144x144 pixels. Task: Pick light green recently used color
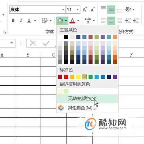(66, 91)
